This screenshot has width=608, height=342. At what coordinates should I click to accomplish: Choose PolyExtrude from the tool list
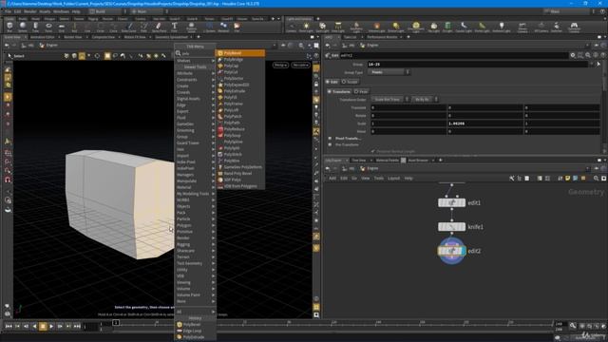240,91
